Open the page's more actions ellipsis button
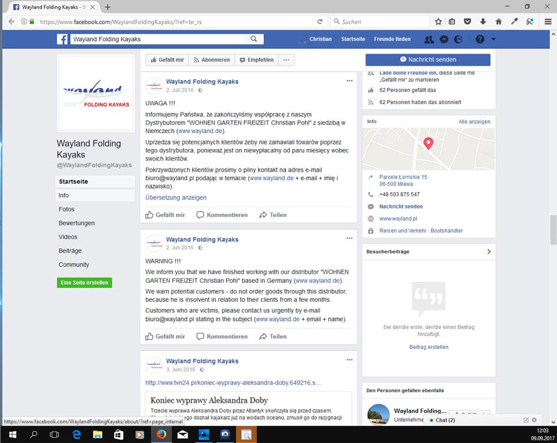Screen dimensions: 557x443 click(286, 60)
